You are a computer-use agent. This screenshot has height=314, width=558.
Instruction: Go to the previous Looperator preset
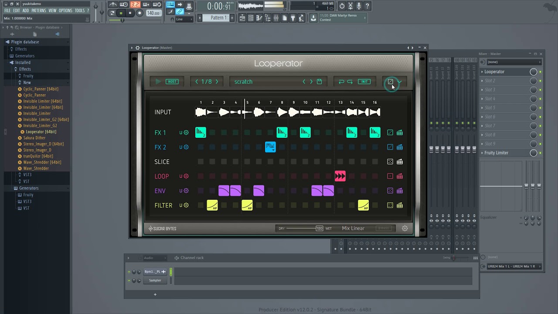tap(304, 82)
